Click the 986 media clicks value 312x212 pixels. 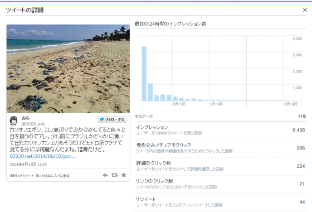[301, 148]
